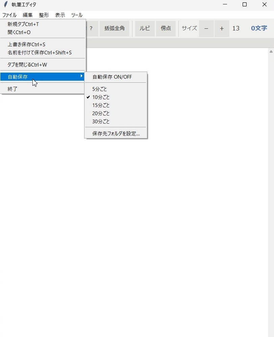
Task: Open the 表示 menu
Action: click(60, 15)
